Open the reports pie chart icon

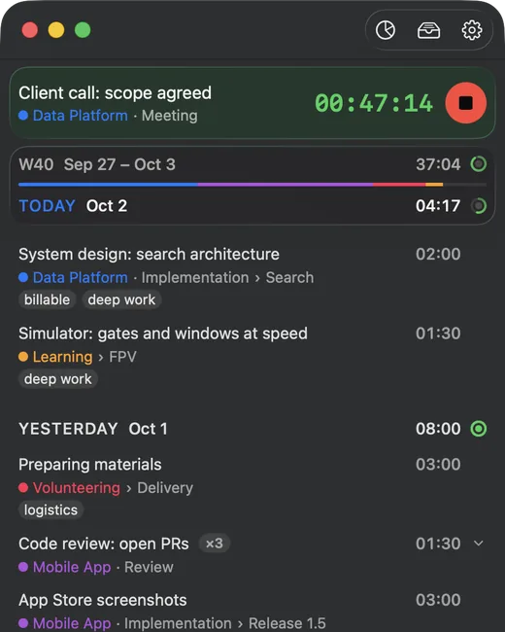[x=386, y=30]
